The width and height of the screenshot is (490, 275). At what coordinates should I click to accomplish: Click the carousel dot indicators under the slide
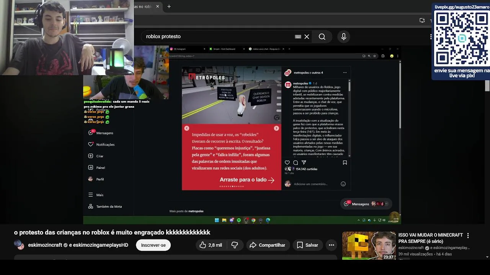(232, 186)
